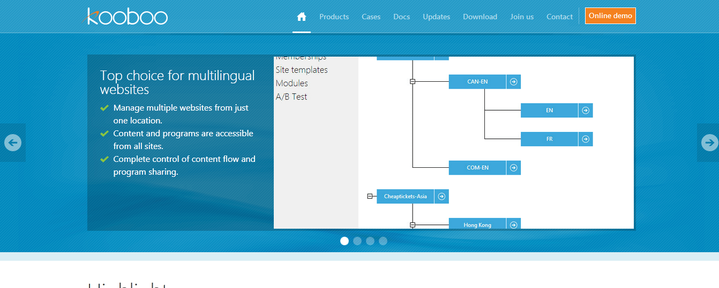The height and width of the screenshot is (288, 719).
Task: Select the second carousel dot
Action: click(357, 241)
